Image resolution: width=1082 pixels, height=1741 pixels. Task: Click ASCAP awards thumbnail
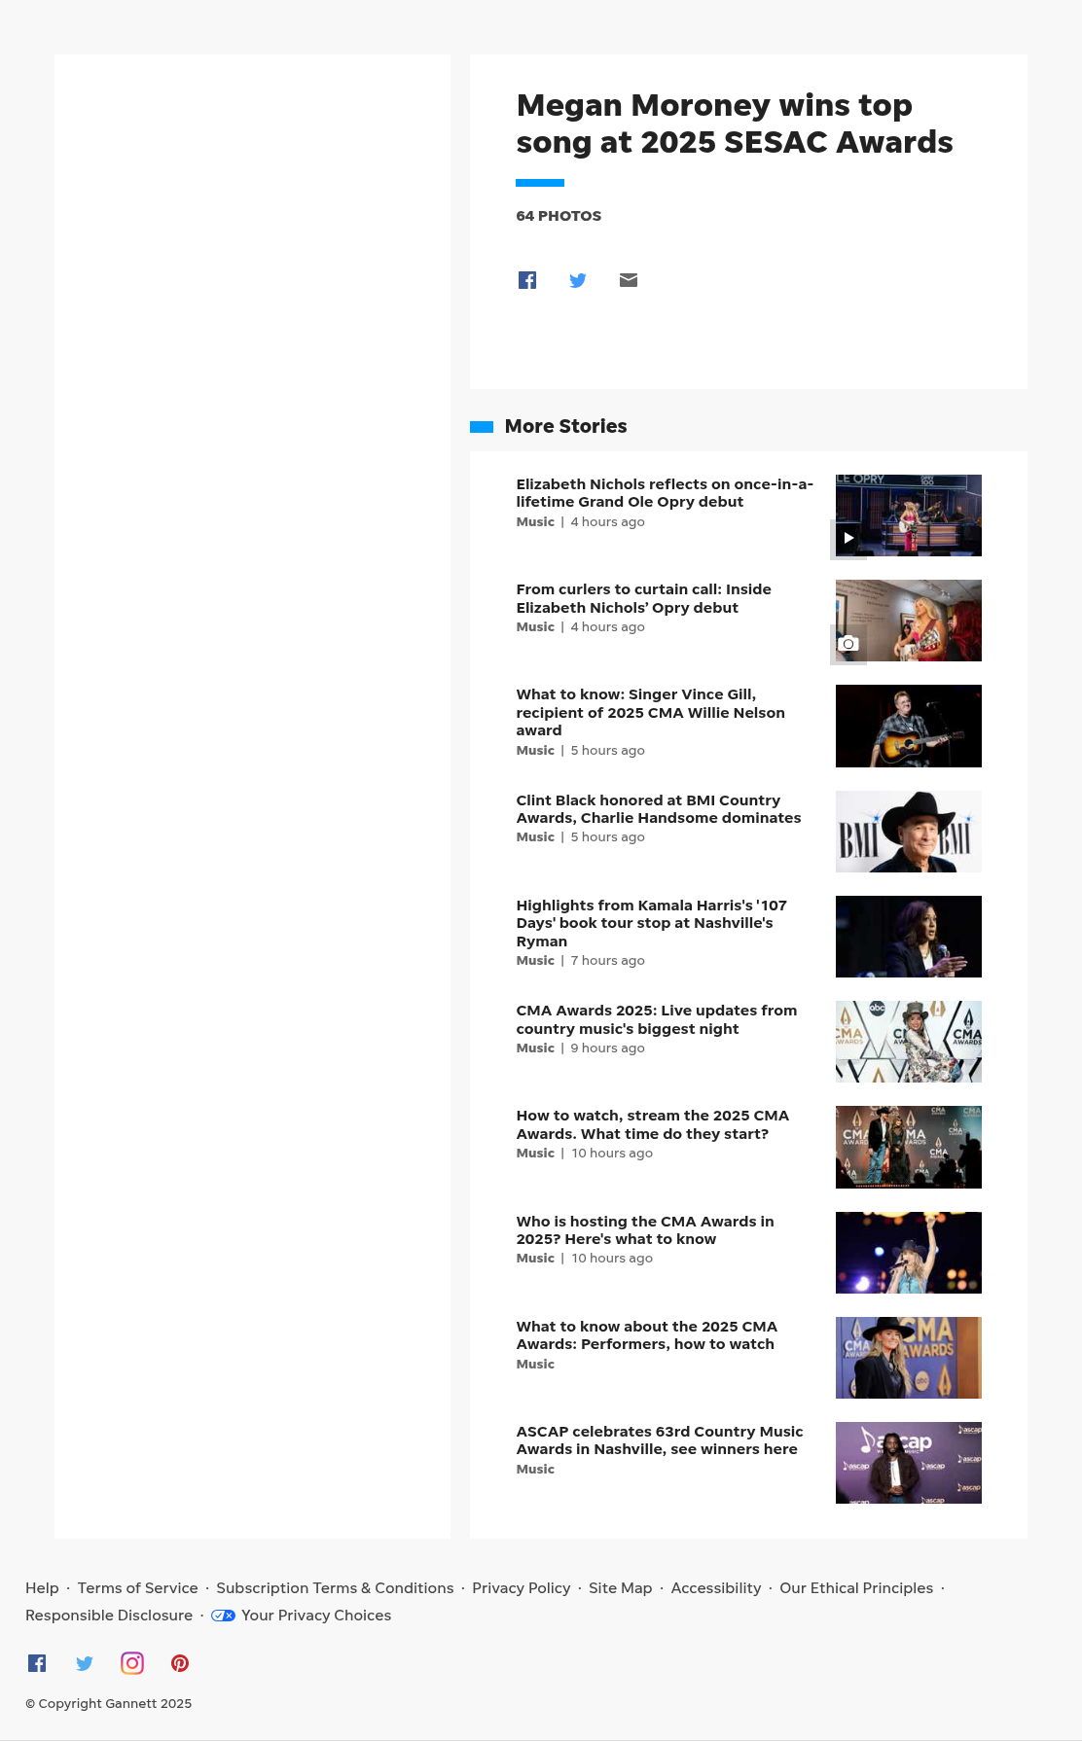[909, 1463]
